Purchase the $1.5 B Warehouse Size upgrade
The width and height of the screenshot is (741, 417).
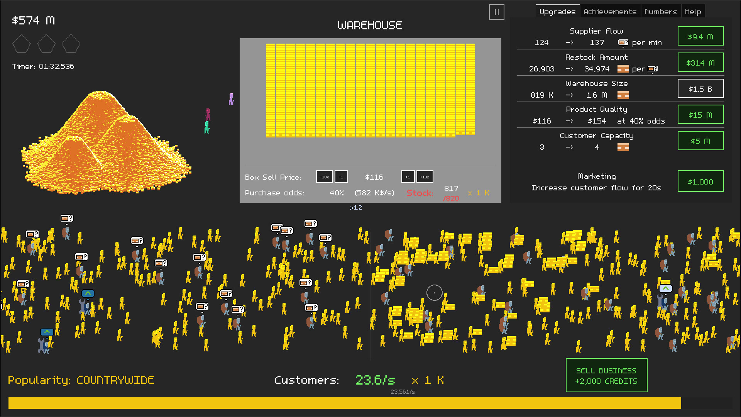tap(700, 88)
